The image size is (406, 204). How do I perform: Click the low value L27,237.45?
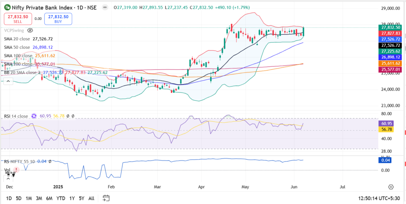pos(176,8)
